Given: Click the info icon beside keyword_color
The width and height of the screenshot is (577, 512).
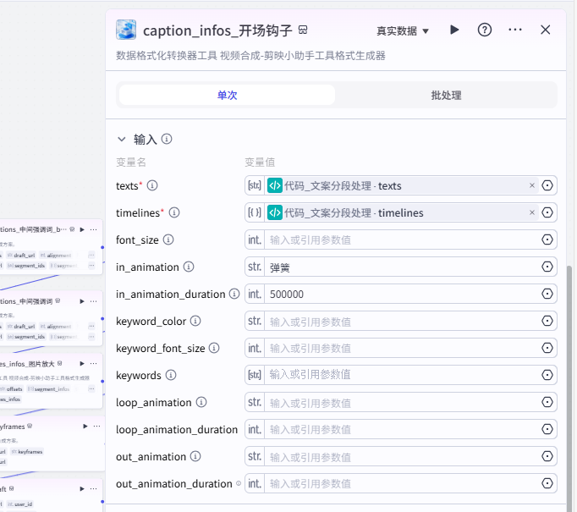Looking at the screenshot, I should 195,322.
